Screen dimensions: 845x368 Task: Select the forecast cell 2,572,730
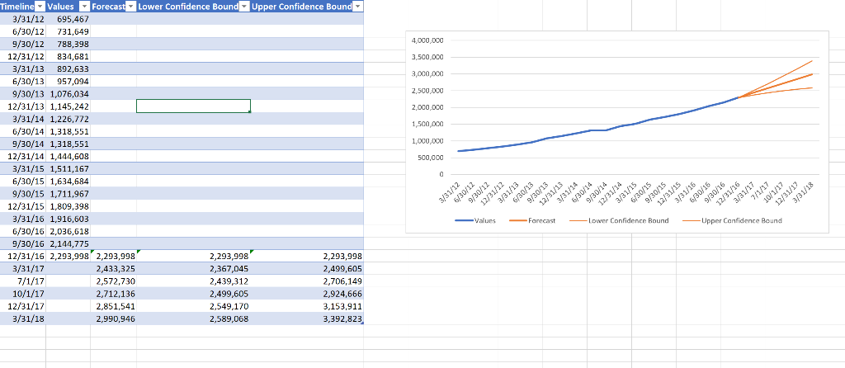click(114, 281)
